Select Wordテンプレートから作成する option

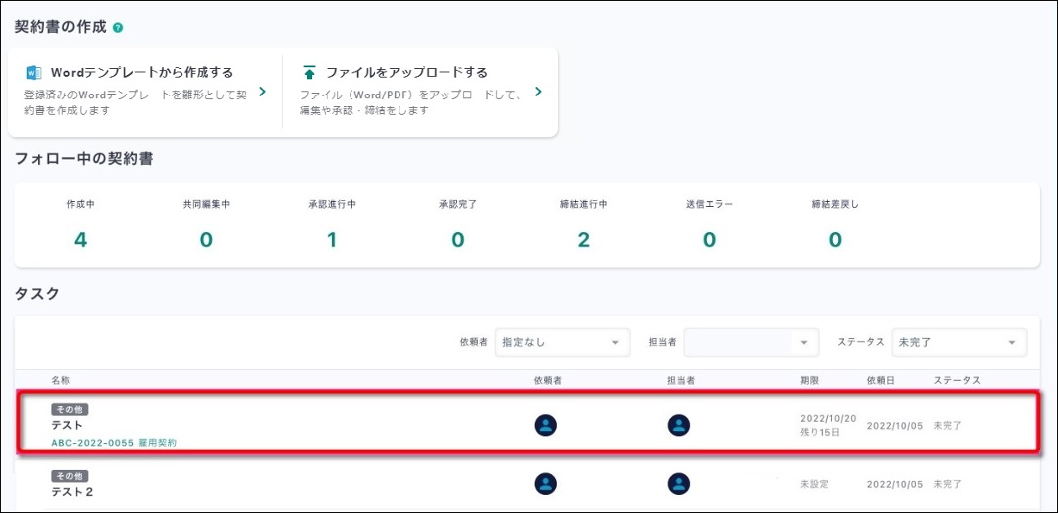click(x=142, y=72)
